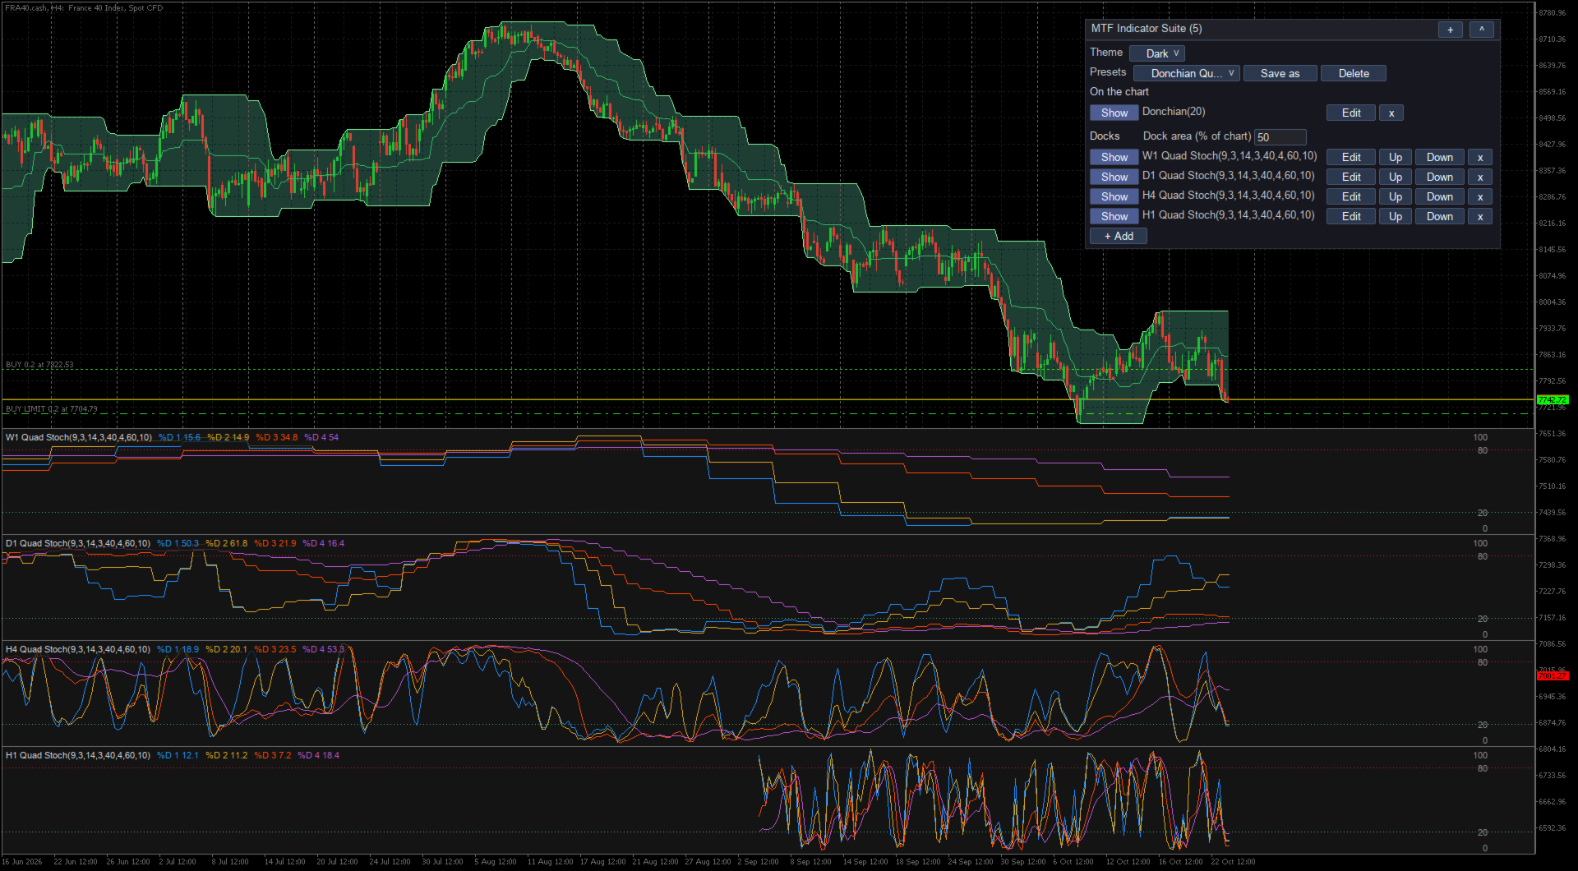Remove D1 Quad Stoch with x icon
This screenshot has height=871, width=1578.
coord(1479,177)
